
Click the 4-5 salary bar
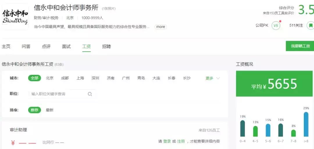pos(255,131)
